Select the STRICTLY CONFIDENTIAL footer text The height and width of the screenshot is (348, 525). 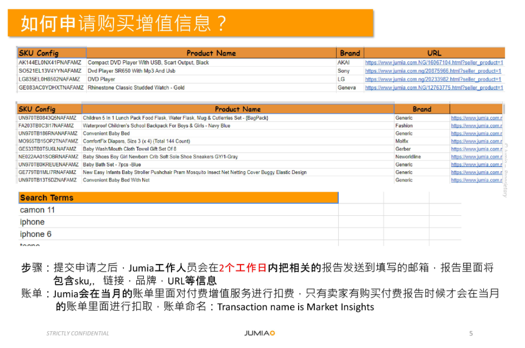coord(78,333)
